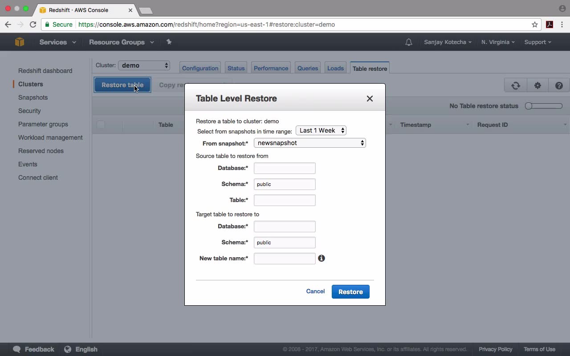Click the source Database input field
The height and width of the screenshot is (356, 570).
(285, 168)
